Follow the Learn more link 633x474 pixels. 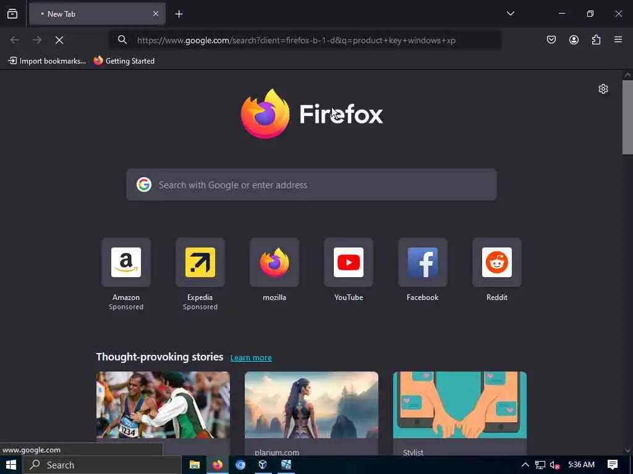click(x=251, y=357)
